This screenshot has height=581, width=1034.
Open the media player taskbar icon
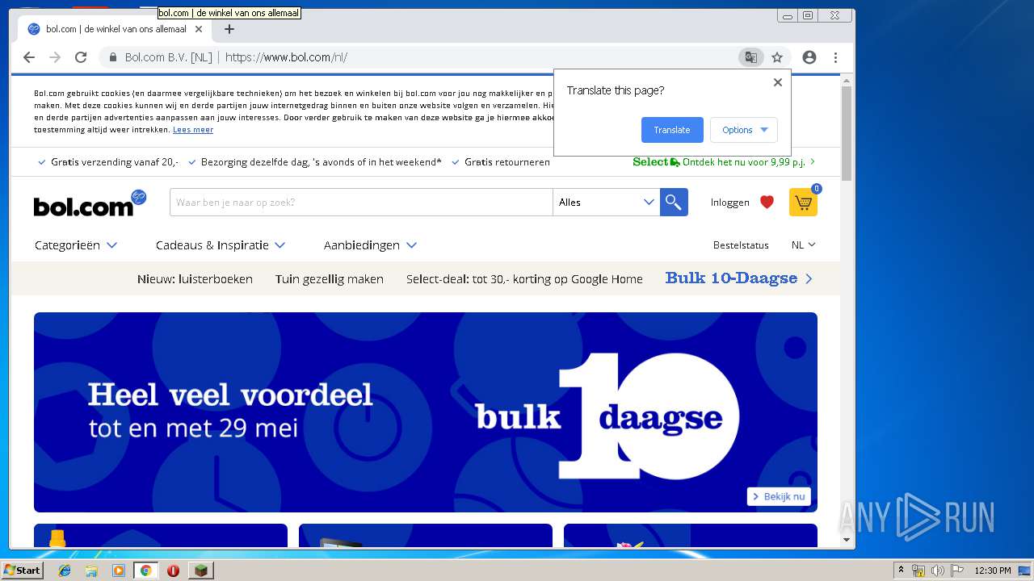pyautogui.click(x=119, y=571)
